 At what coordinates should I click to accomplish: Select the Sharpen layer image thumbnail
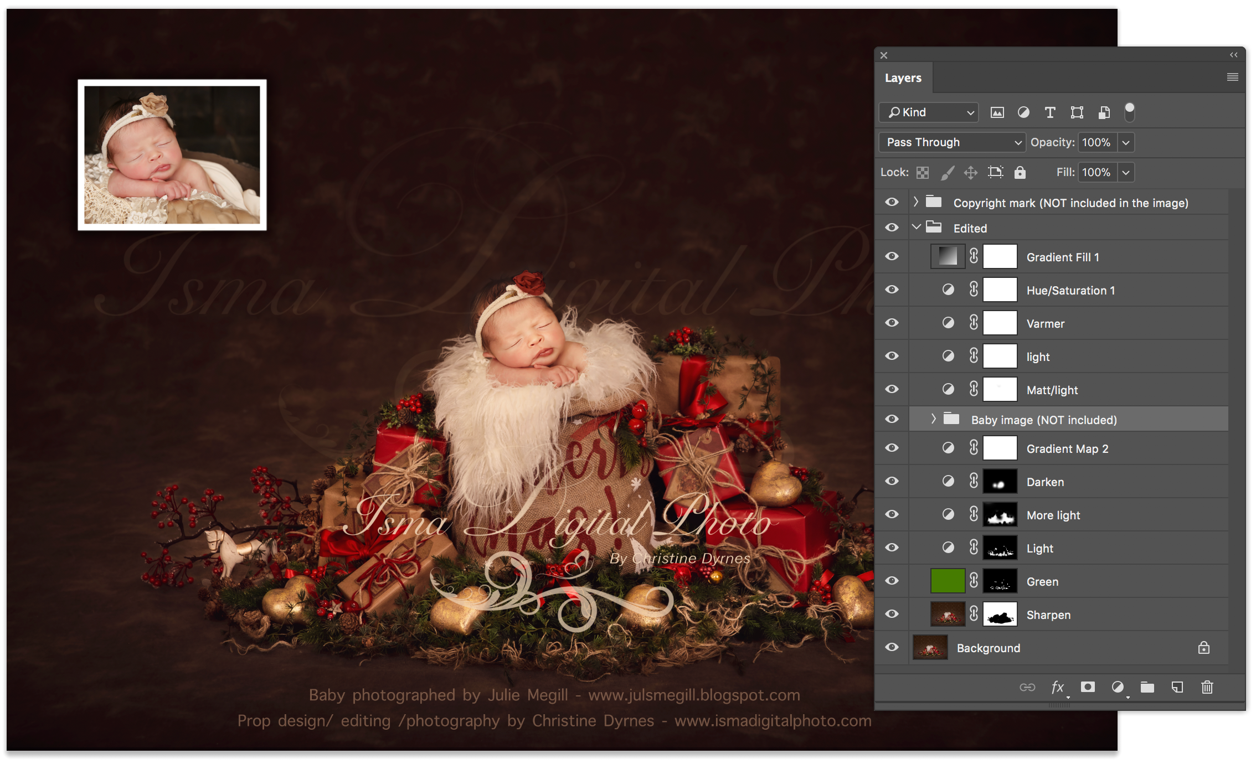click(948, 614)
